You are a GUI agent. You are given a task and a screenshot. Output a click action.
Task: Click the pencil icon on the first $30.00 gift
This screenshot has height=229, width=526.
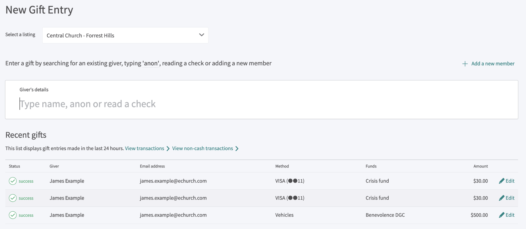[x=502, y=181]
